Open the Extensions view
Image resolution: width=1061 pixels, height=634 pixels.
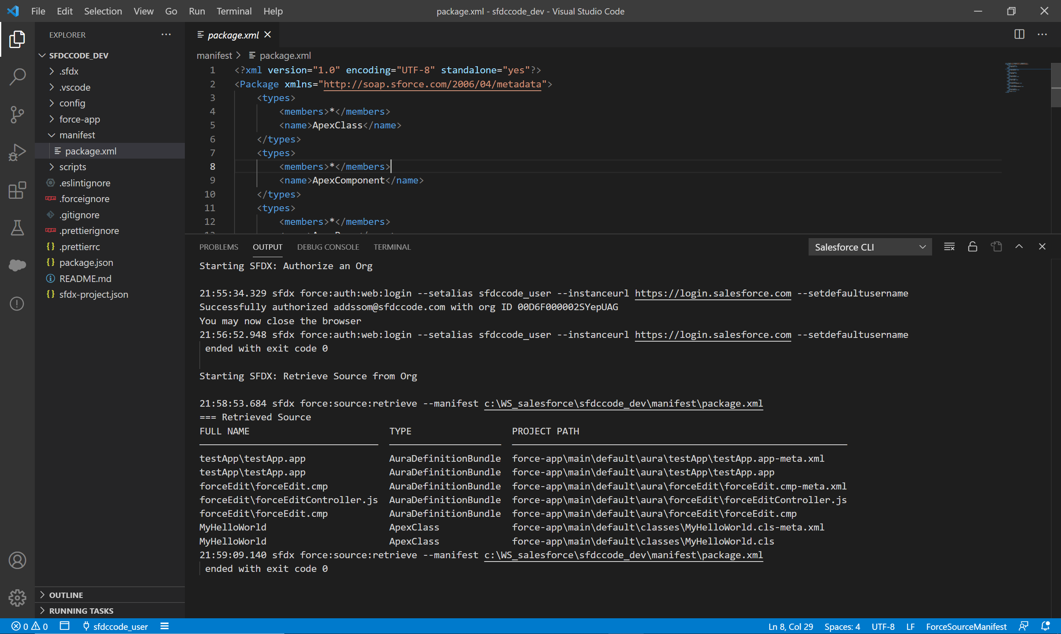coord(17,190)
